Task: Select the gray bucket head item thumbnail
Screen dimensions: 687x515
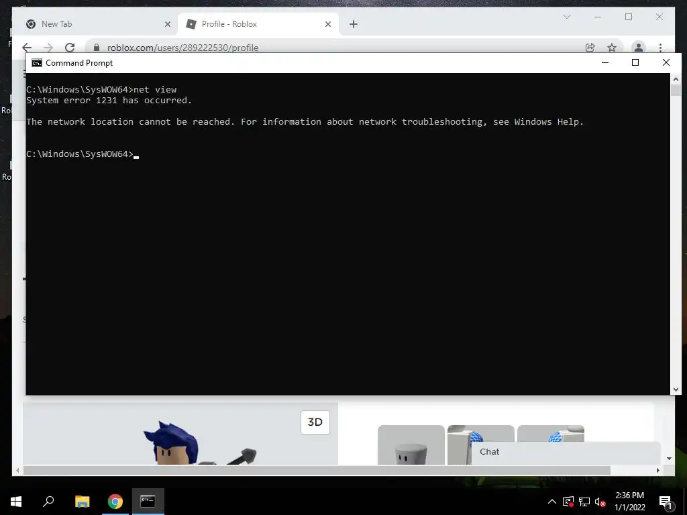Action: pyautogui.click(x=411, y=445)
